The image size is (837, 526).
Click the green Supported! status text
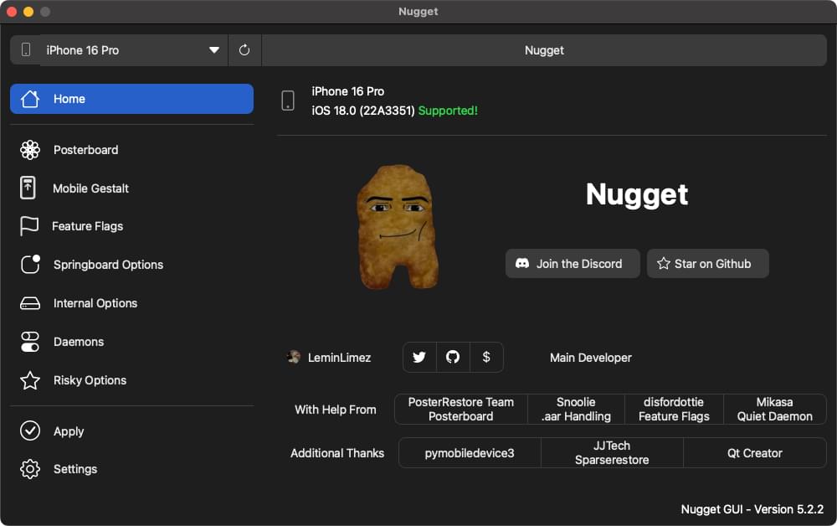coord(448,111)
